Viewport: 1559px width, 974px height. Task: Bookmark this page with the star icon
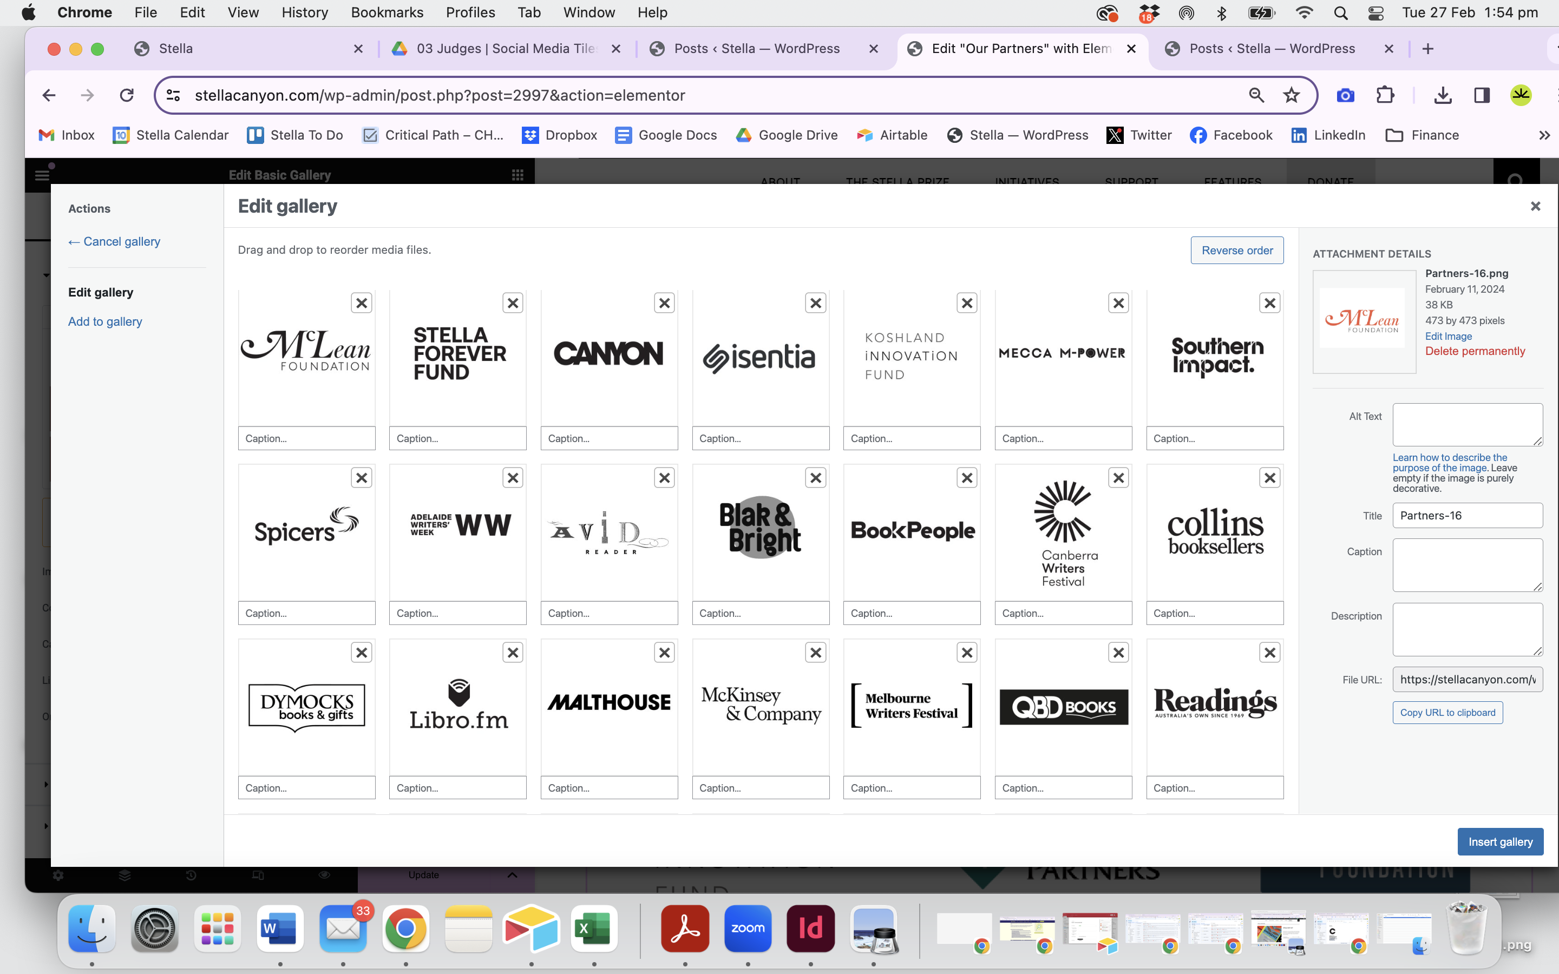[1291, 95]
